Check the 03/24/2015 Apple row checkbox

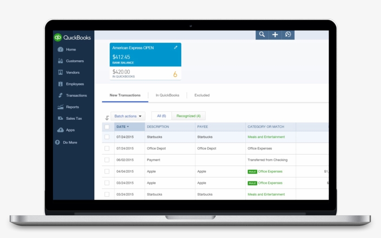pos(107,183)
